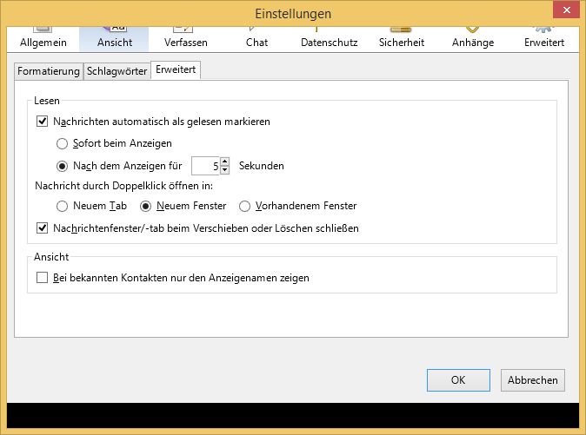Open the Verfassen settings category

(x=186, y=39)
